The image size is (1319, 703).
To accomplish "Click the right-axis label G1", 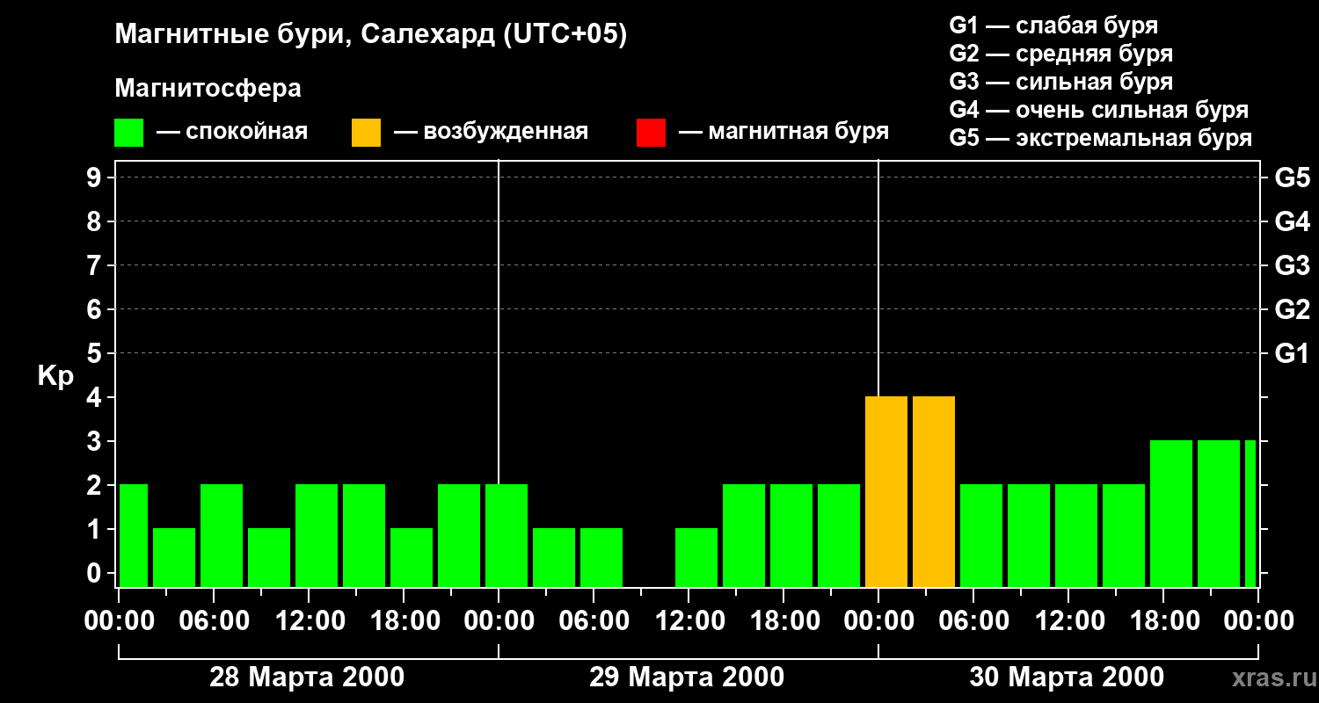I will (1292, 353).
